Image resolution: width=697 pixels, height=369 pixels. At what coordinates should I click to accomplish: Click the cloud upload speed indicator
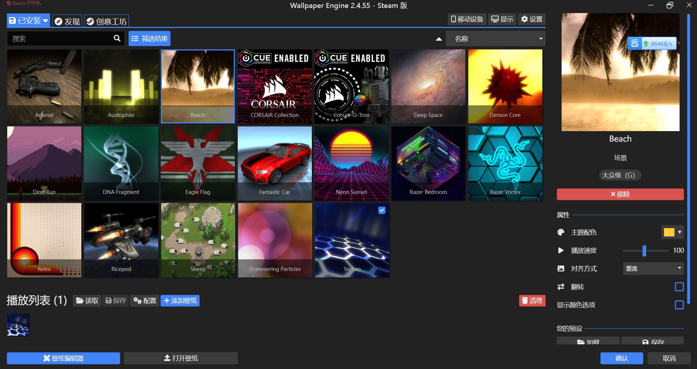[652, 44]
